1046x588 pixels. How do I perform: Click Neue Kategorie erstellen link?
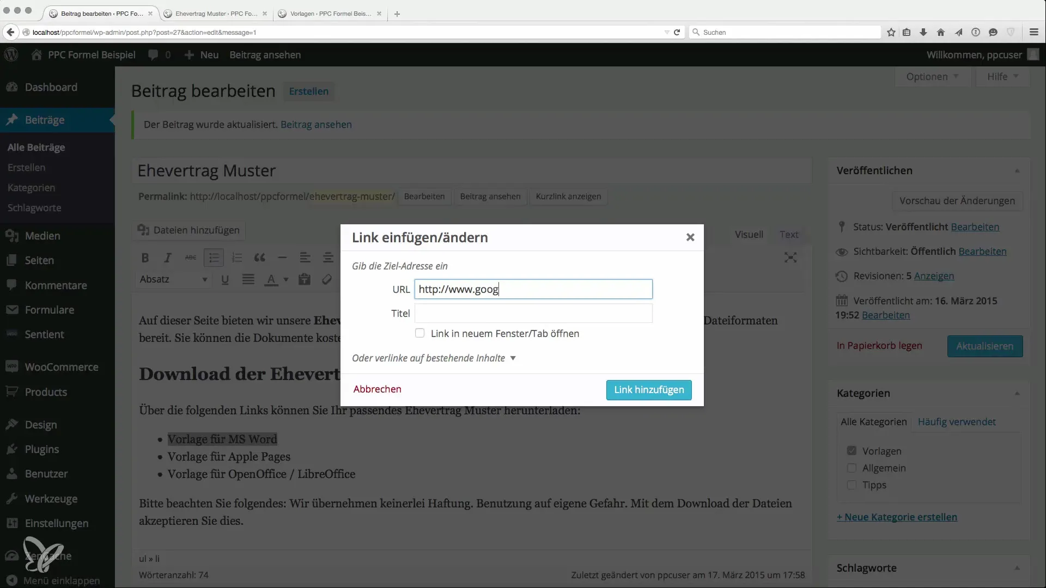point(897,517)
